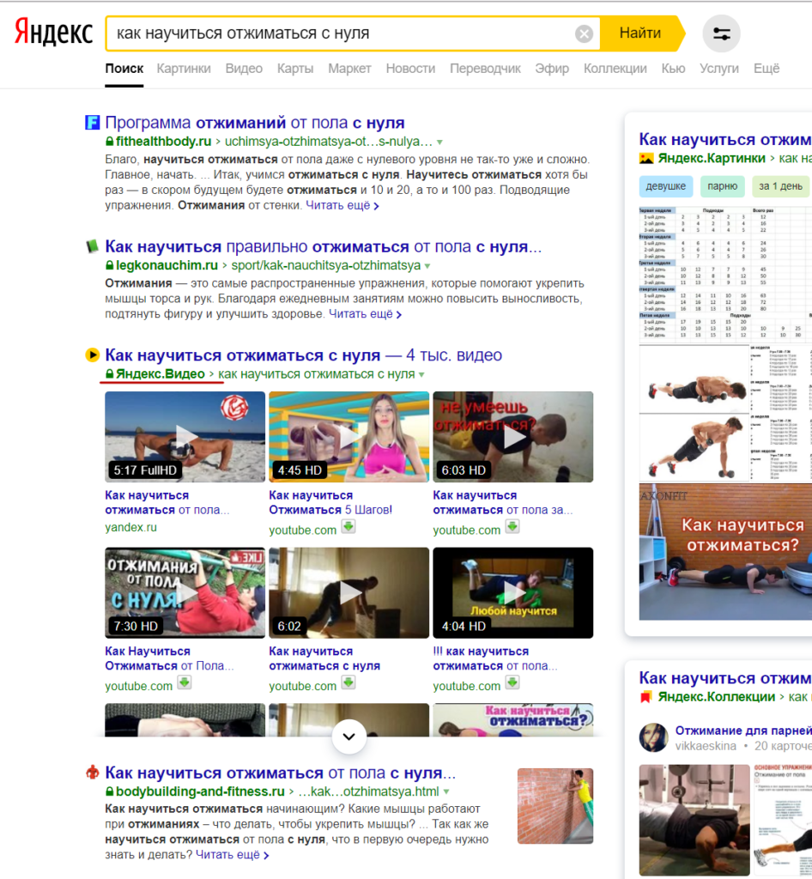
Task: Click the Yandex logo
Action: click(53, 34)
